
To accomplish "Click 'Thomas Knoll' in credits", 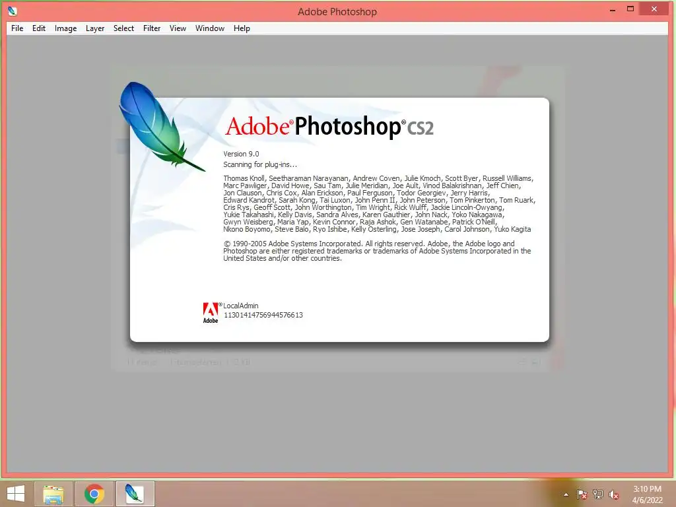I will tap(244, 178).
